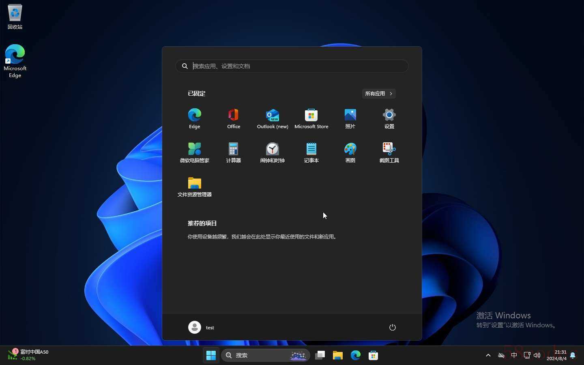Open 闹钟和时钟 clock app

(x=273, y=153)
